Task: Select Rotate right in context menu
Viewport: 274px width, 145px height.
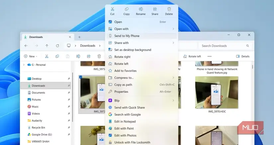Action: pyautogui.click(x=141, y=57)
